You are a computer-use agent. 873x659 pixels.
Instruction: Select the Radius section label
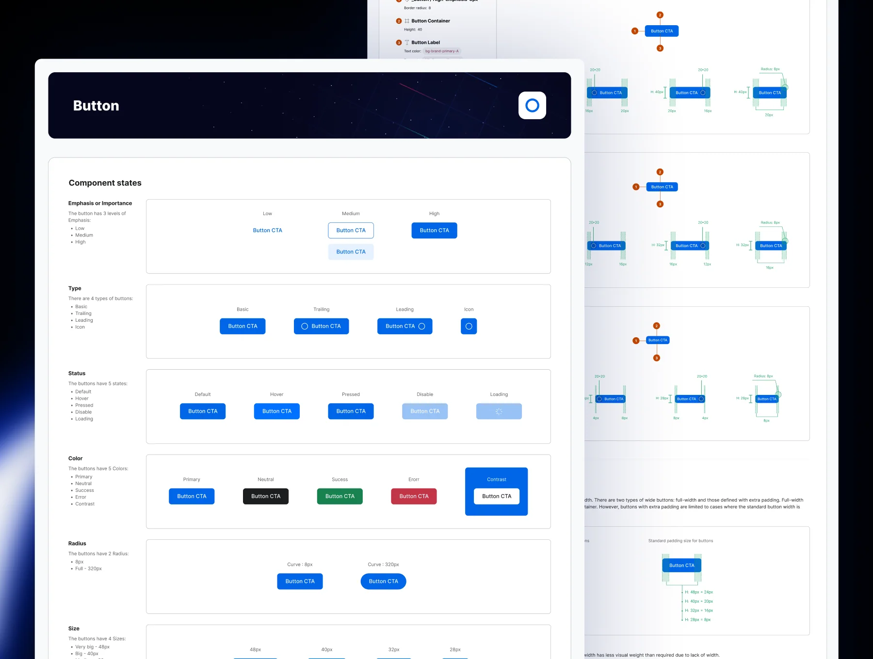click(x=77, y=543)
